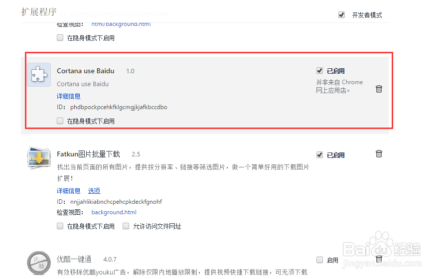Inspect background.html view for Fatkun
This screenshot has width=447, height=279.
point(114,212)
